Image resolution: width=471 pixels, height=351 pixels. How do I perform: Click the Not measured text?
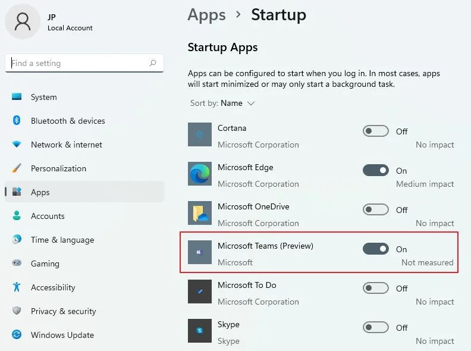pyautogui.click(x=427, y=262)
